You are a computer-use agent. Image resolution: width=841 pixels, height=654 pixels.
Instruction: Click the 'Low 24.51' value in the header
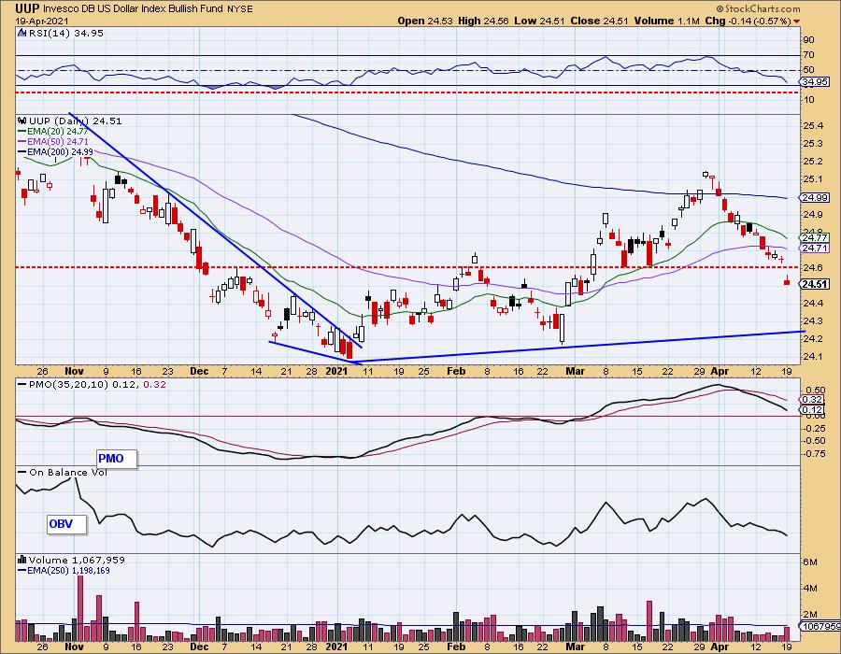(x=538, y=21)
